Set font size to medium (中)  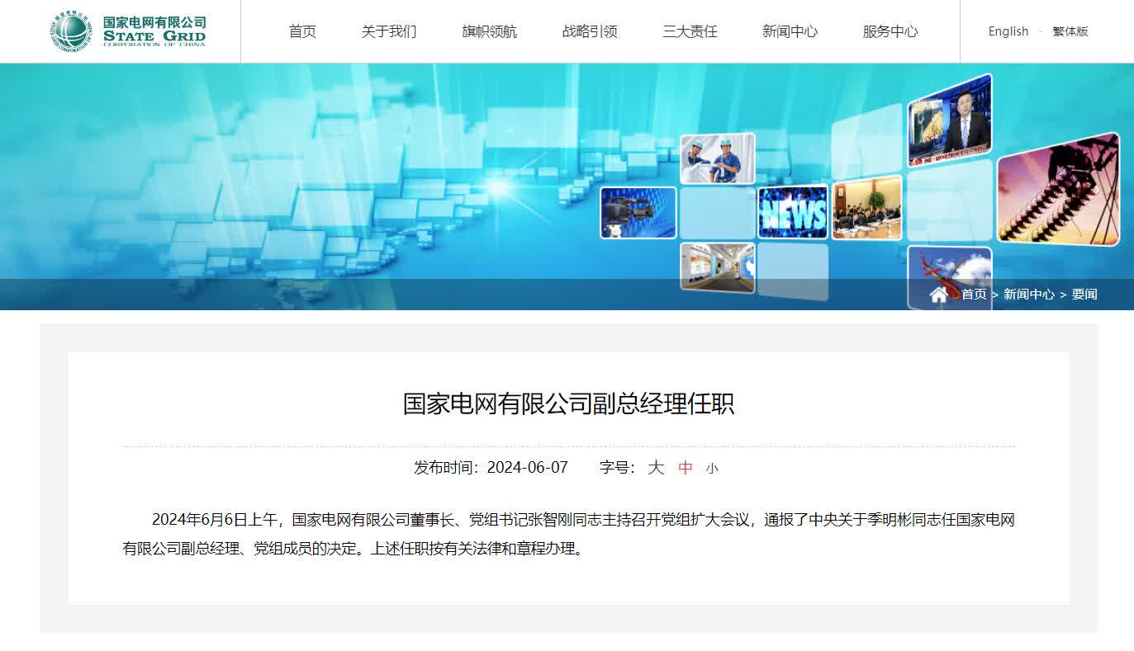coord(686,468)
